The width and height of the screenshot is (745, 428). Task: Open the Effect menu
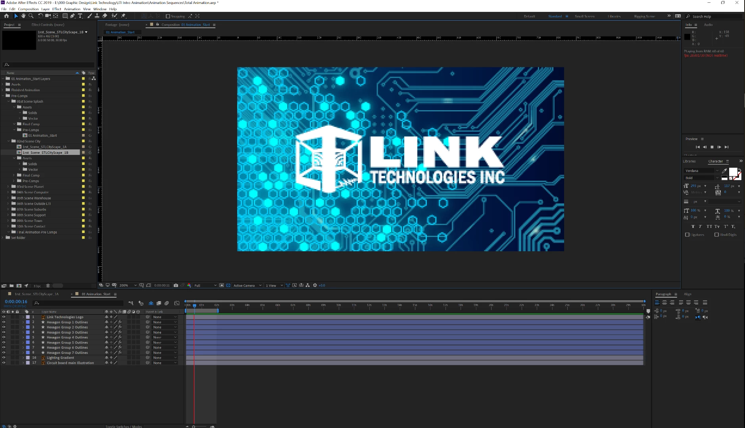coord(57,9)
